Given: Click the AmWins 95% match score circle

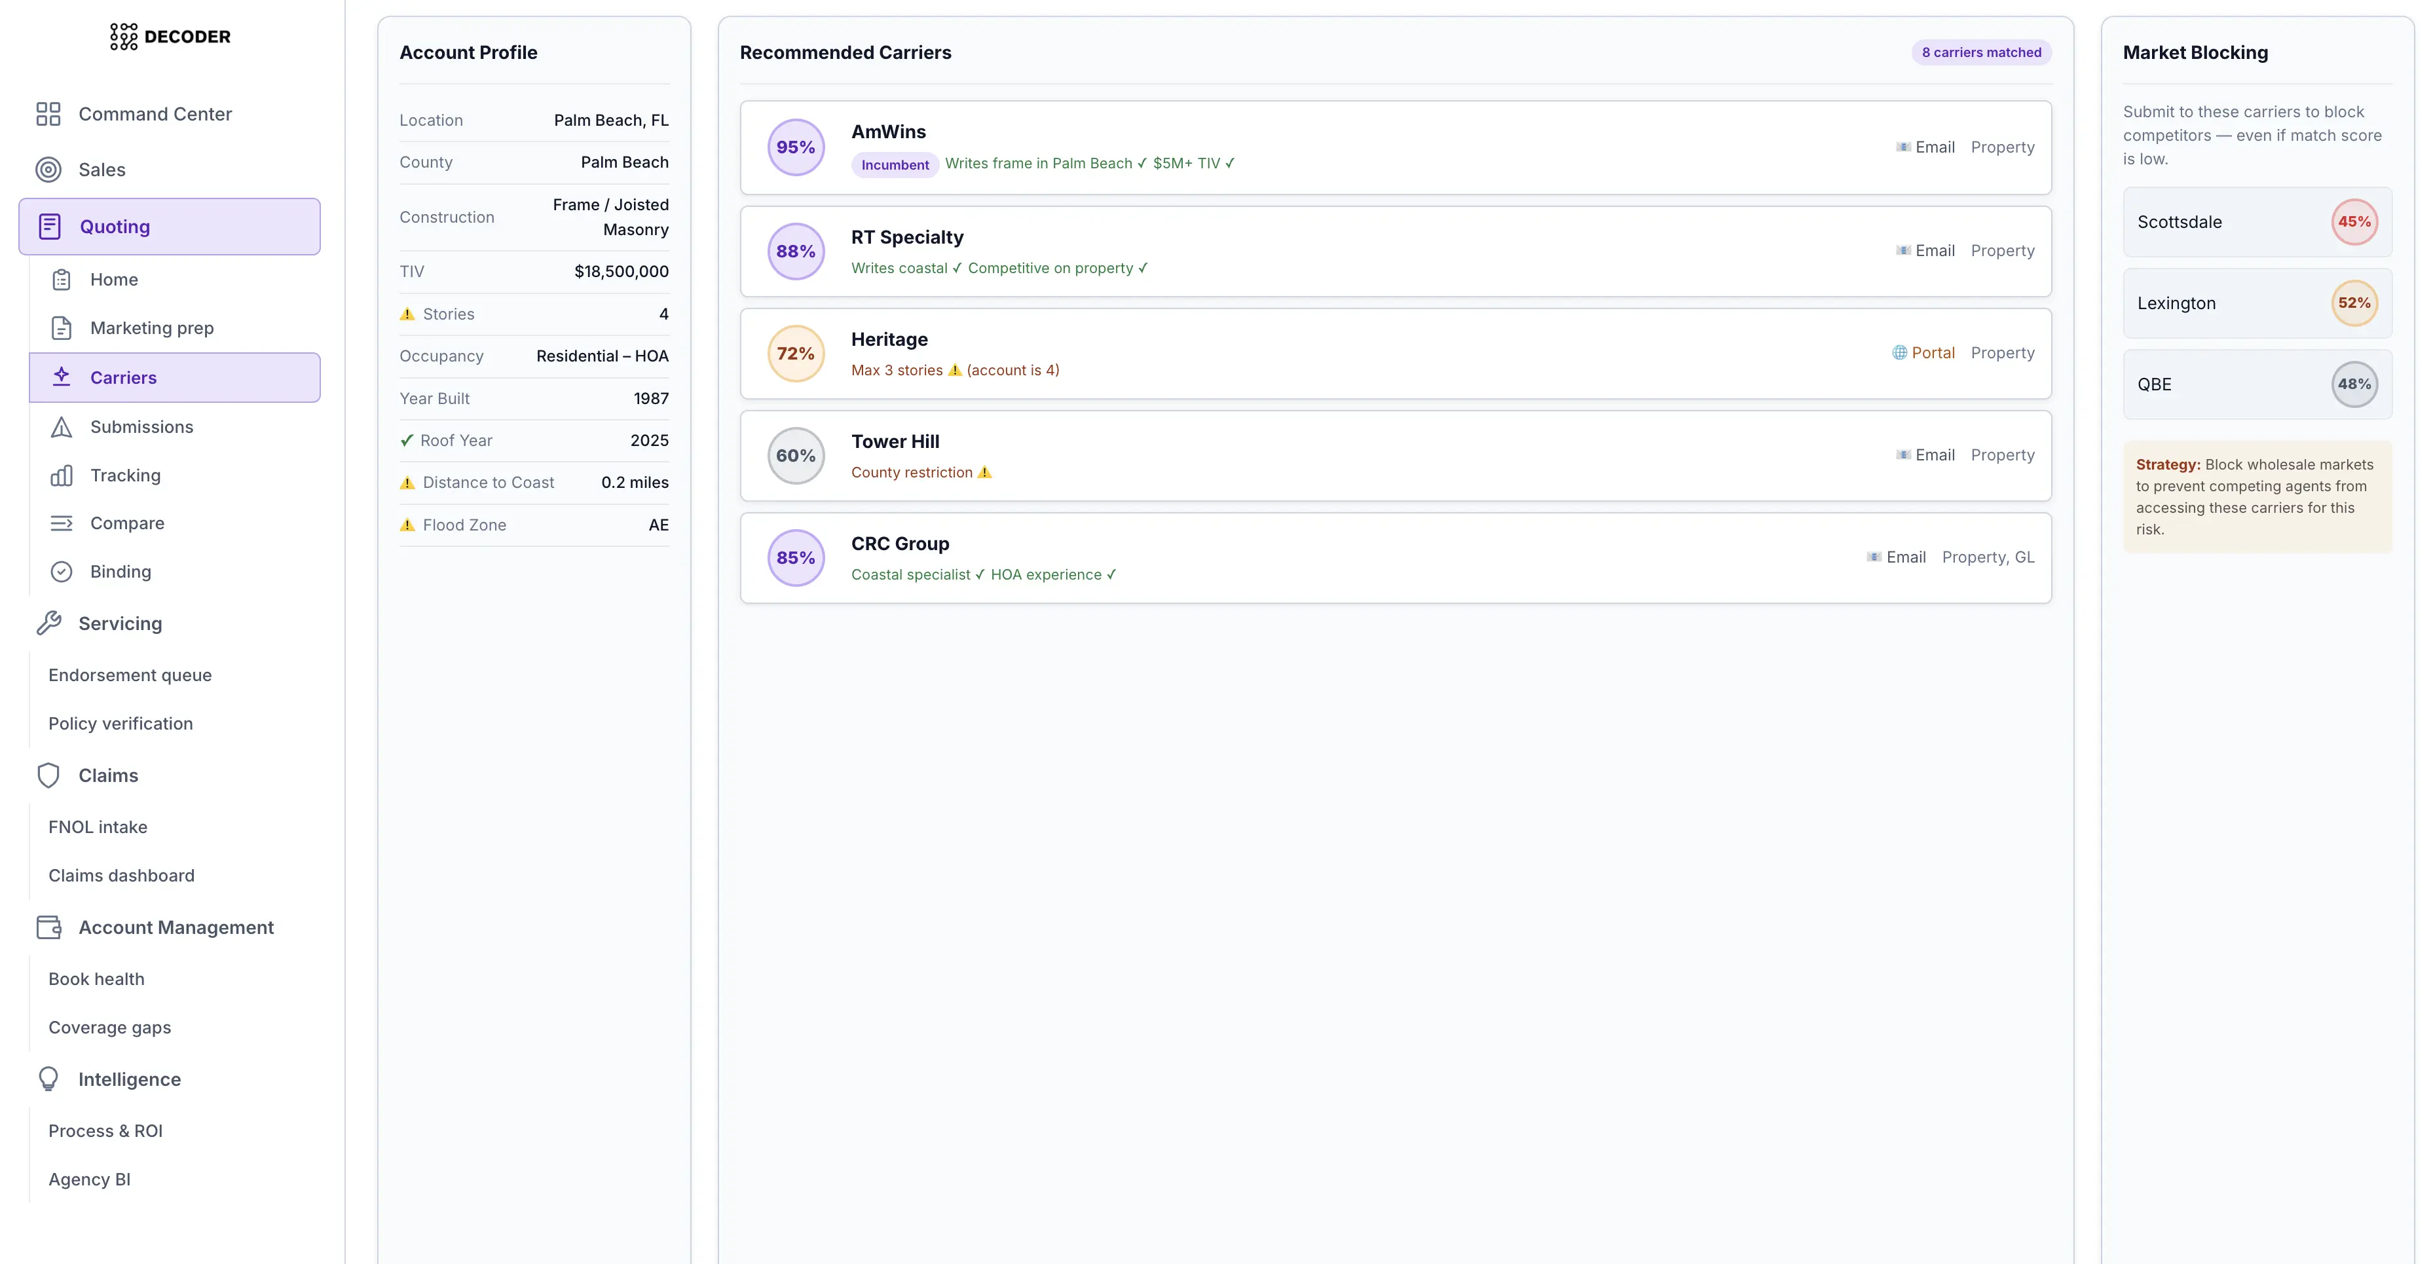Looking at the screenshot, I should click(x=796, y=147).
